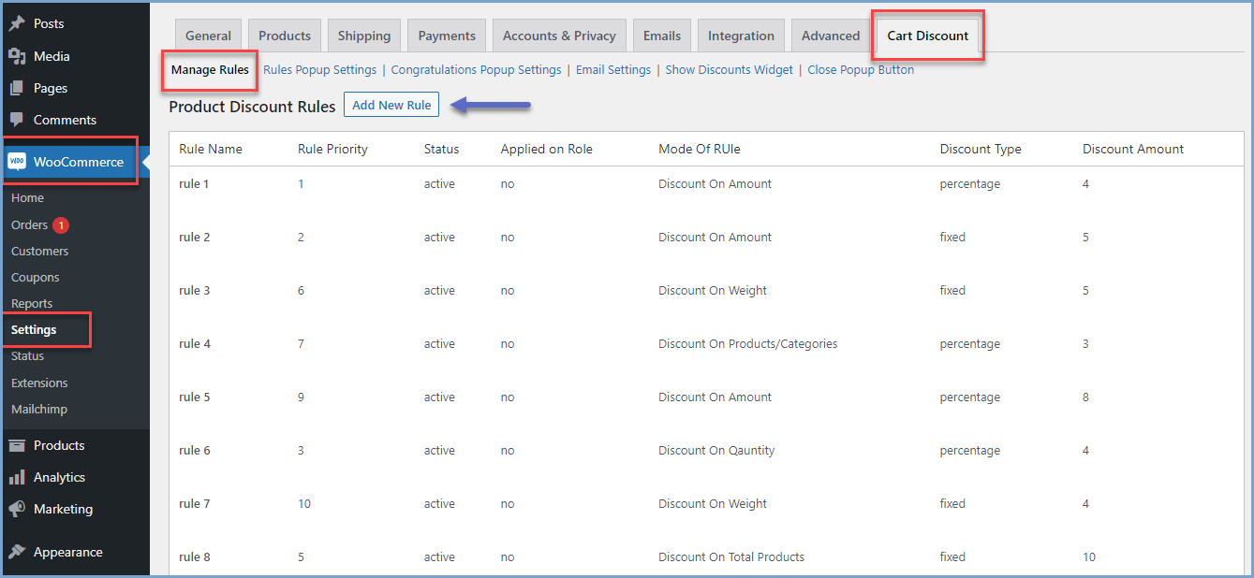This screenshot has height=578, width=1254.
Task: Click rule 4 name in table
Action: 195,344
